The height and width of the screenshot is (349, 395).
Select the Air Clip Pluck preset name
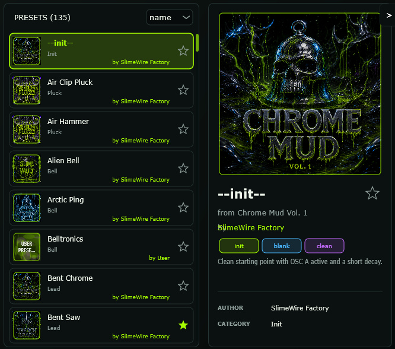coord(70,83)
